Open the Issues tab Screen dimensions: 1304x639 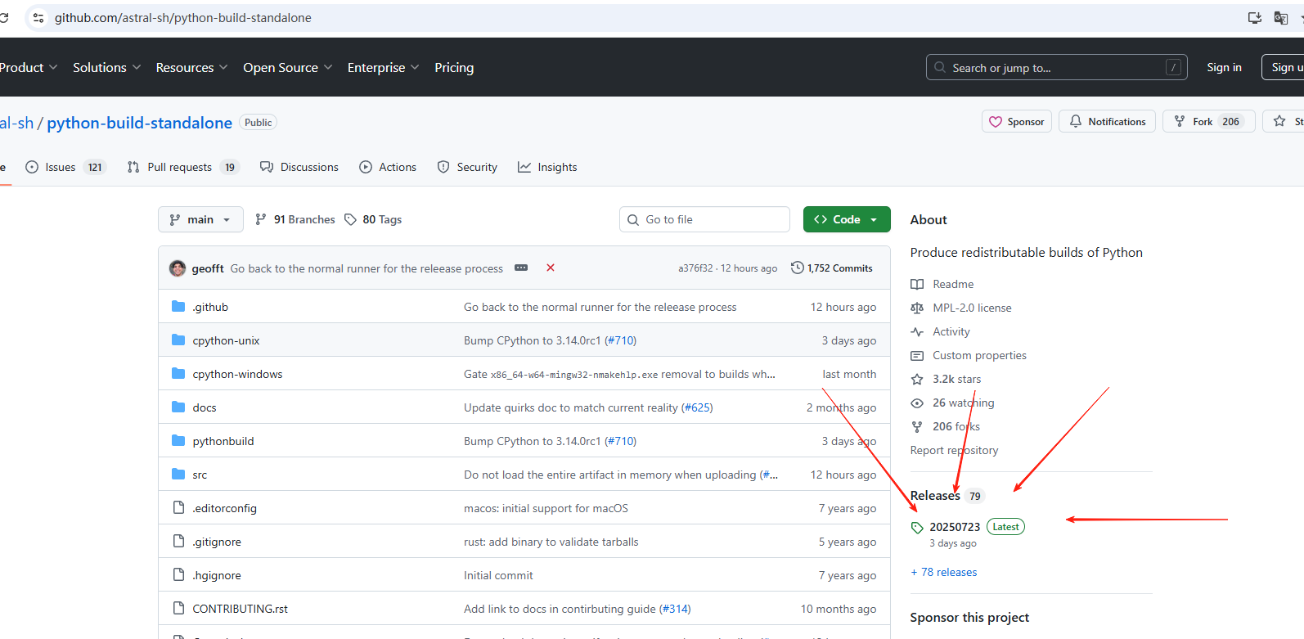point(66,167)
